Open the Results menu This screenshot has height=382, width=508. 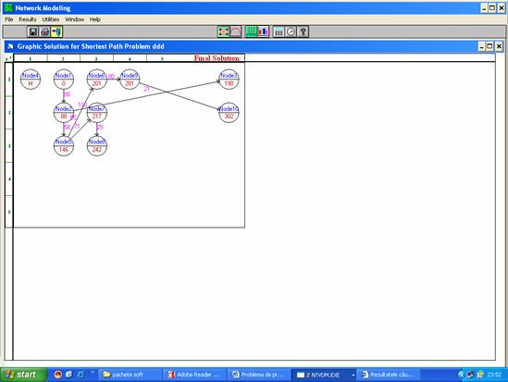(28, 19)
